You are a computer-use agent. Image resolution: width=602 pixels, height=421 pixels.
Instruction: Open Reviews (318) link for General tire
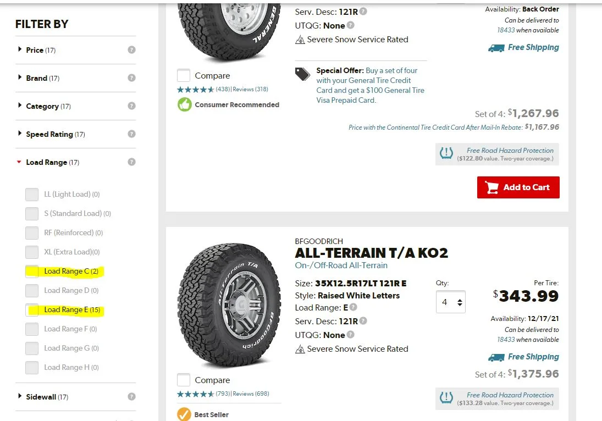250,90
